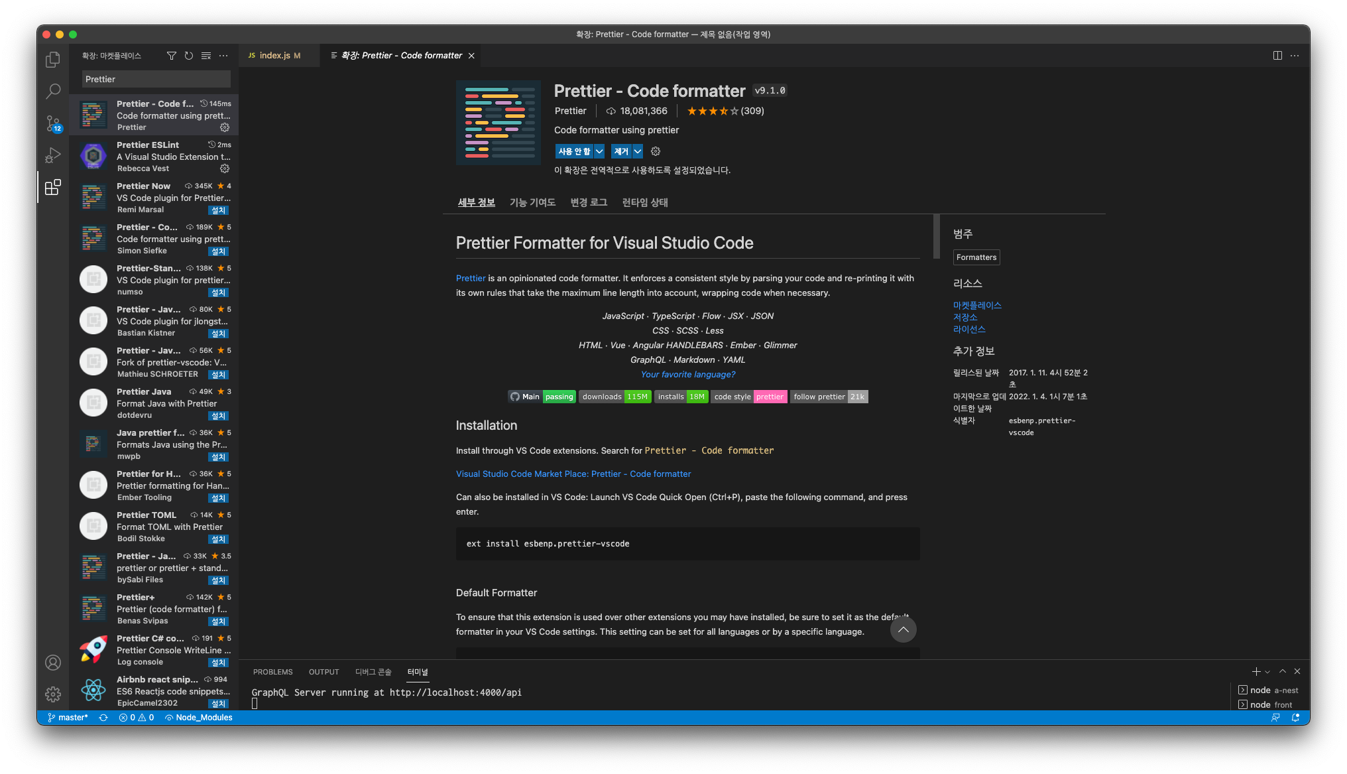Viewport: 1347px width, 774px height.
Task: Select the Extensions view icon
Action: coord(53,187)
